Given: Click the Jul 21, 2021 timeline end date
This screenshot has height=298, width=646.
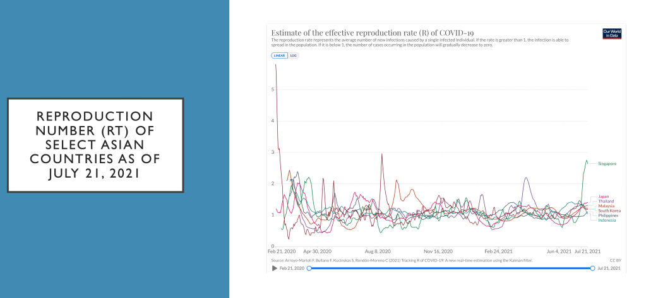Looking at the screenshot, I should [x=608, y=268].
